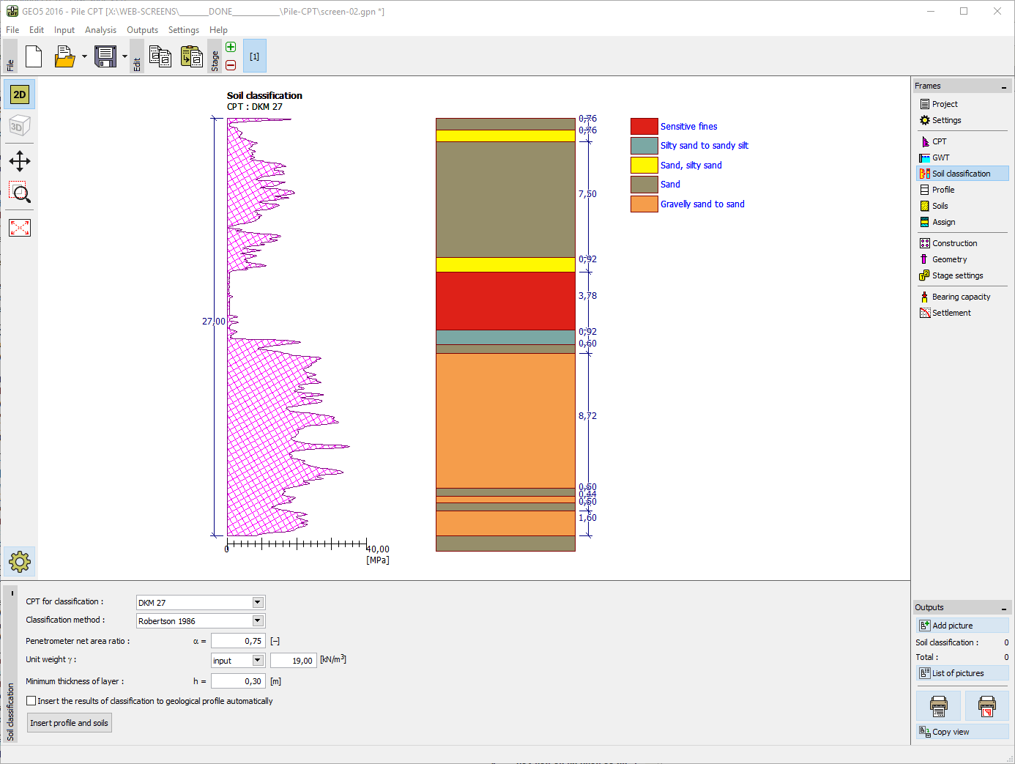
Task: Add a new construction stage
Action: pos(231,48)
